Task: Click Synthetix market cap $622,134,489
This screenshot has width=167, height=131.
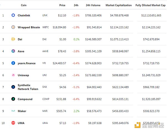Action: pyautogui.click(x=121, y=87)
